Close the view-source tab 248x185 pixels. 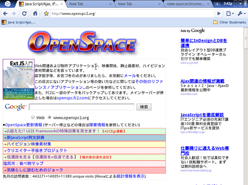208,4
